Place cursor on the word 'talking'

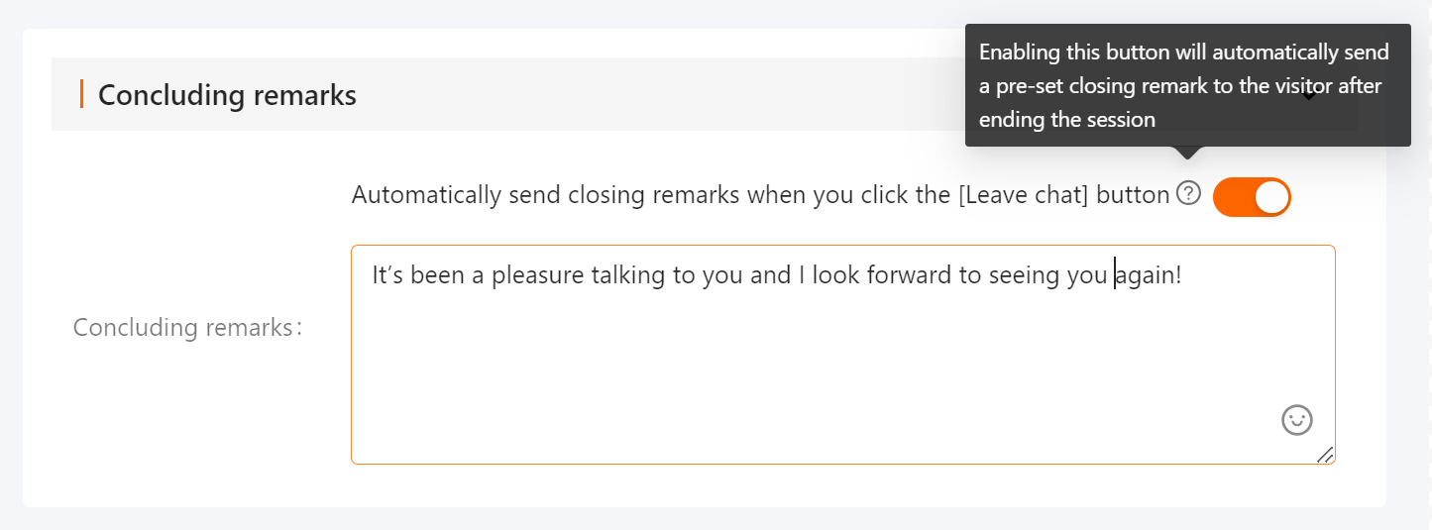click(x=629, y=274)
